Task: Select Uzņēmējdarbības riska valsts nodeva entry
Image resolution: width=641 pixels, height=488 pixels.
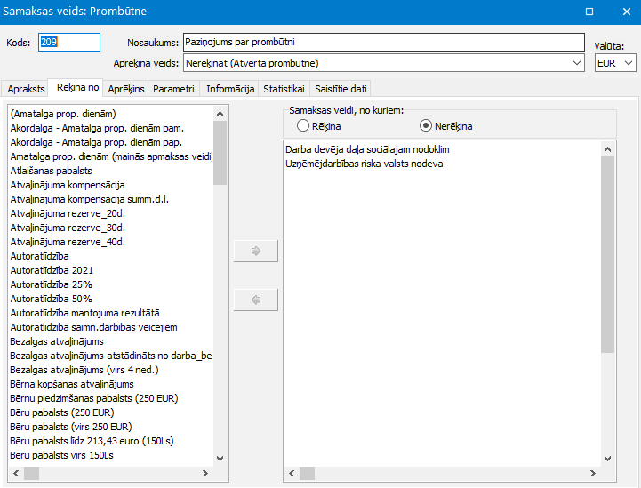Action: 365,164
